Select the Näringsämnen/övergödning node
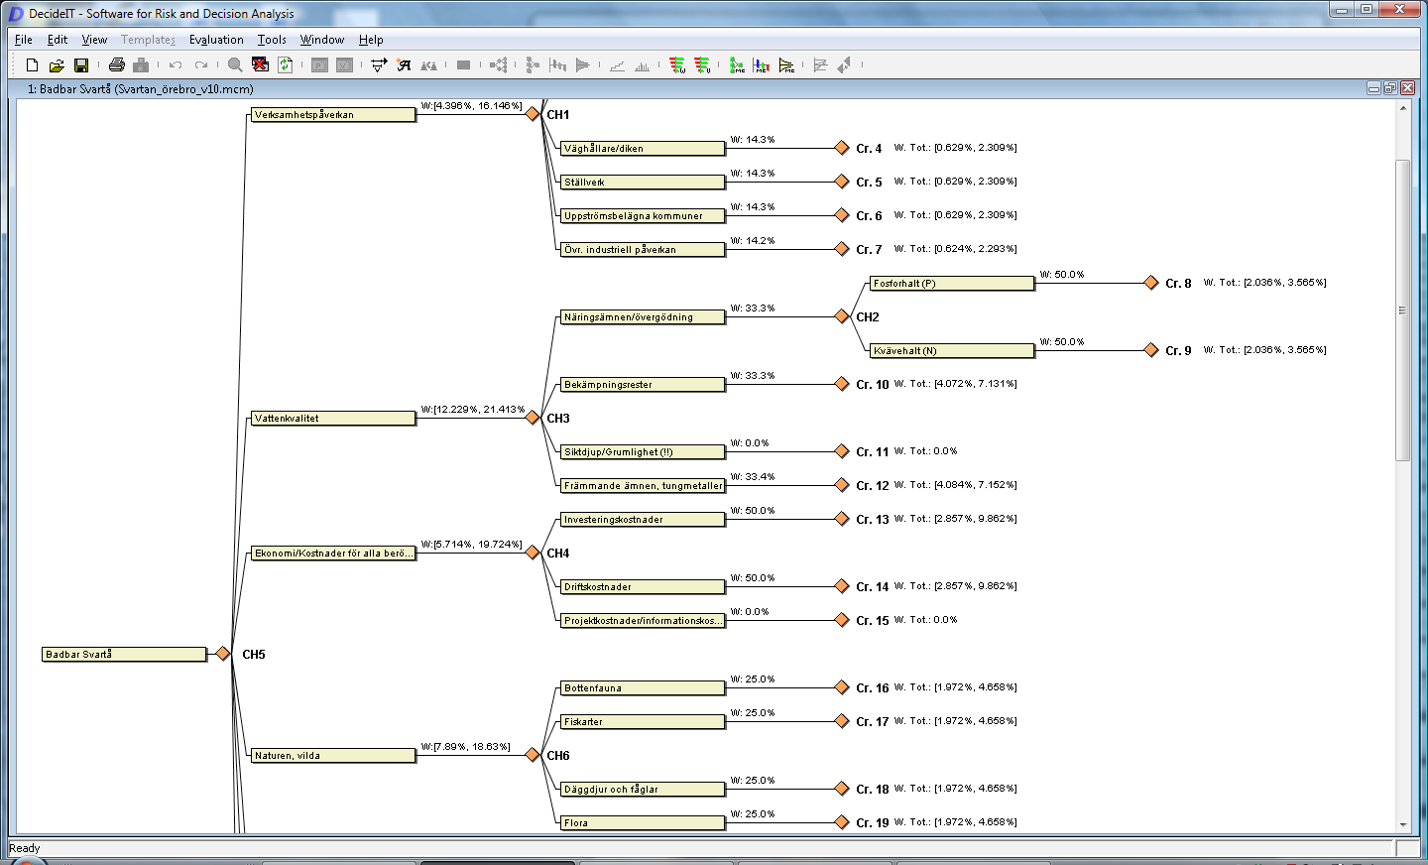 click(x=643, y=316)
